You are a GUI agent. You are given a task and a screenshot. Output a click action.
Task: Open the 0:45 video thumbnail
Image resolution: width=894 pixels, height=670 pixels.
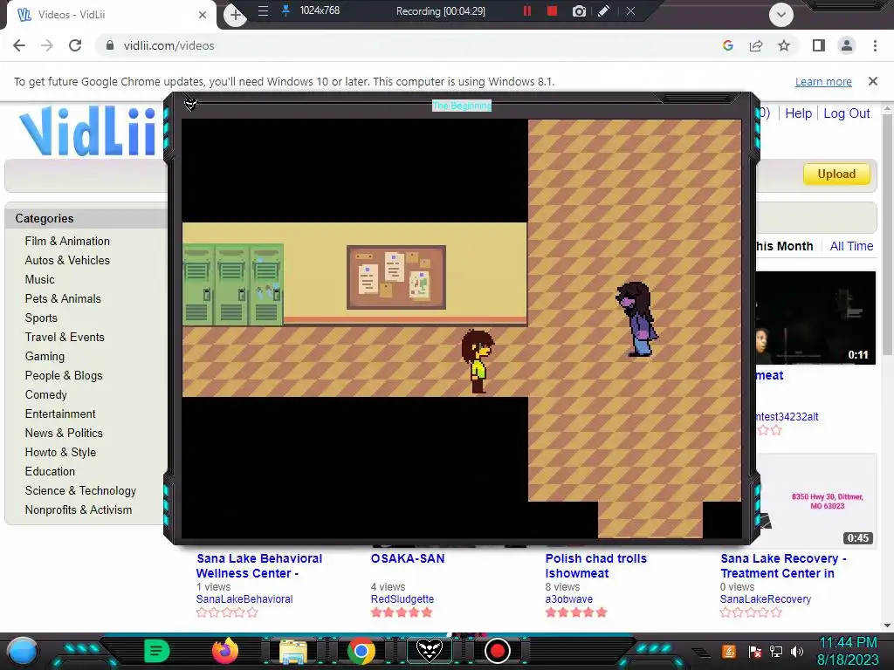pos(816,500)
